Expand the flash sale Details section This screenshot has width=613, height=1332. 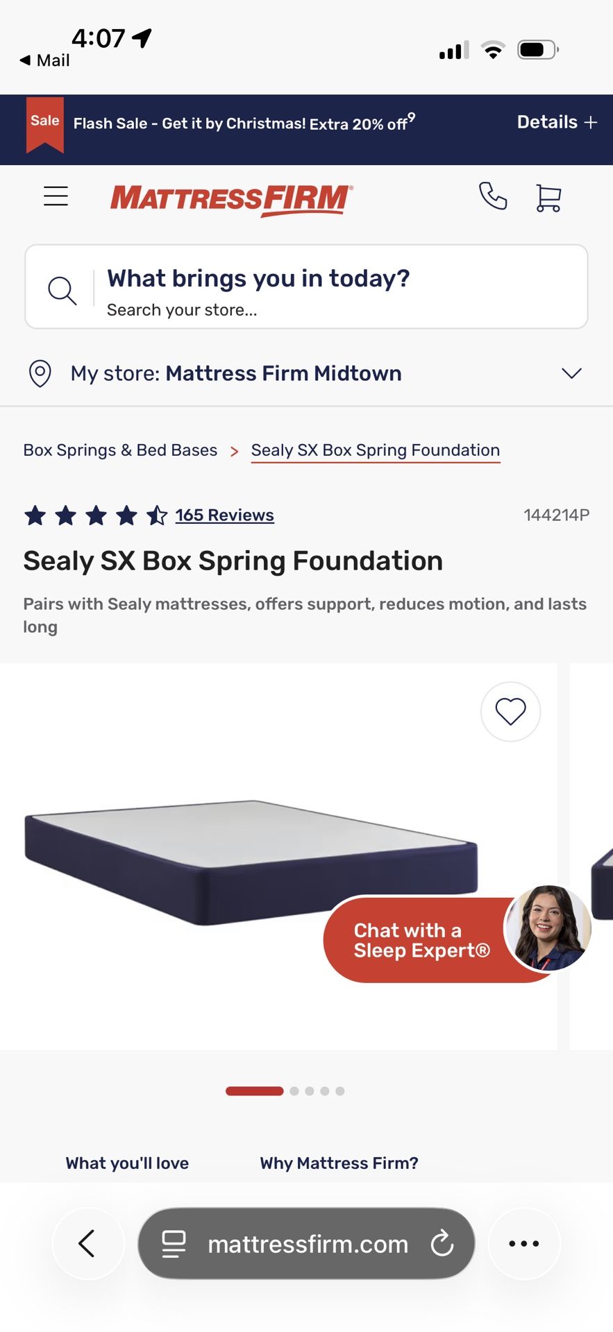pyautogui.click(x=556, y=123)
